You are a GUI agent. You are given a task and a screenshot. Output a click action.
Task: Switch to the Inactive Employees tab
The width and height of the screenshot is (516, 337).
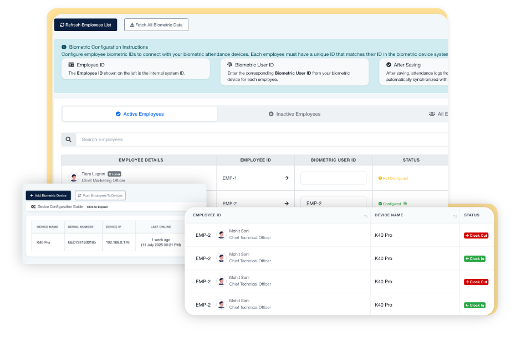click(294, 114)
